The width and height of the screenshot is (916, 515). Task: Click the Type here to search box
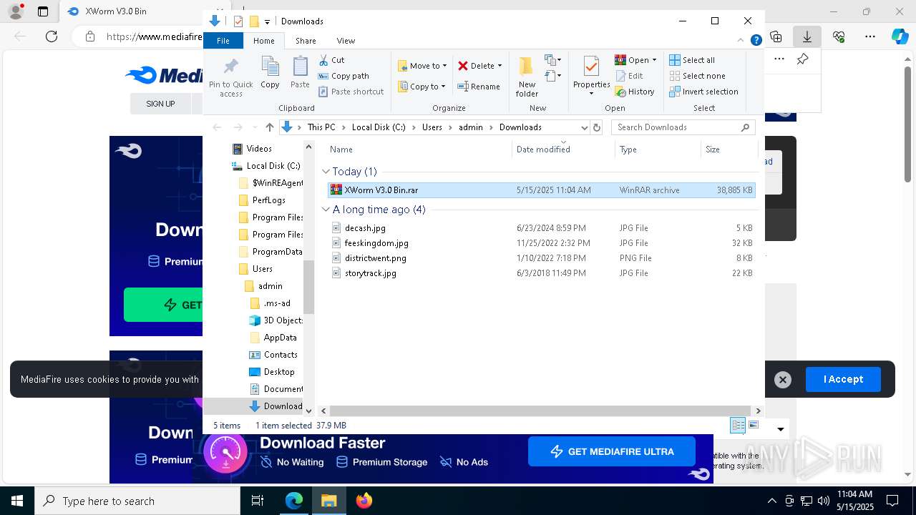(x=137, y=501)
